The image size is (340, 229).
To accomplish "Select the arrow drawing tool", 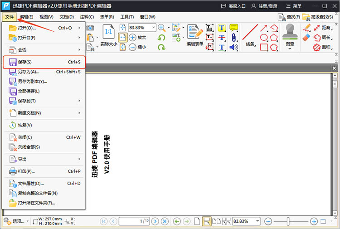I will point(264,28).
